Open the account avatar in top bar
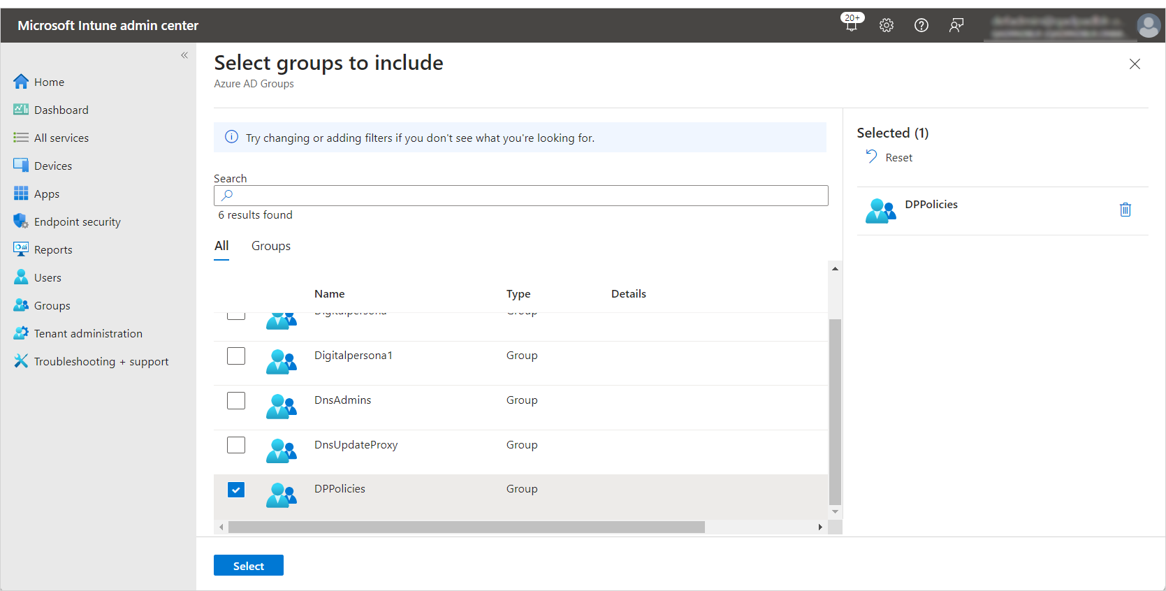This screenshot has height=591, width=1166. (1149, 26)
